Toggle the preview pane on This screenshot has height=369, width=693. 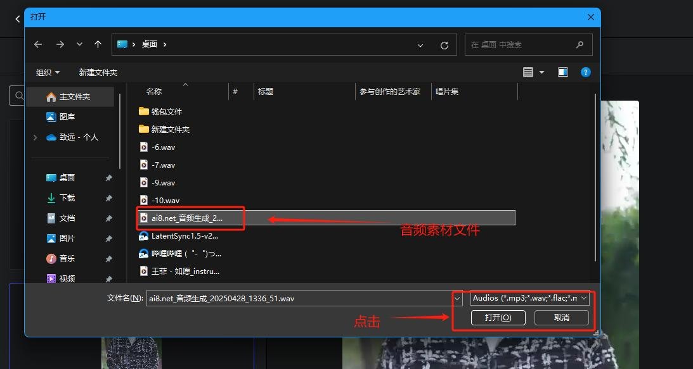click(562, 72)
